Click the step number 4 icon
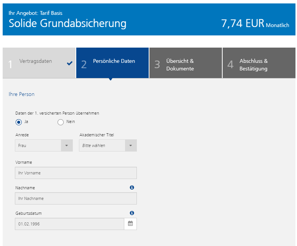 [x=230, y=64]
